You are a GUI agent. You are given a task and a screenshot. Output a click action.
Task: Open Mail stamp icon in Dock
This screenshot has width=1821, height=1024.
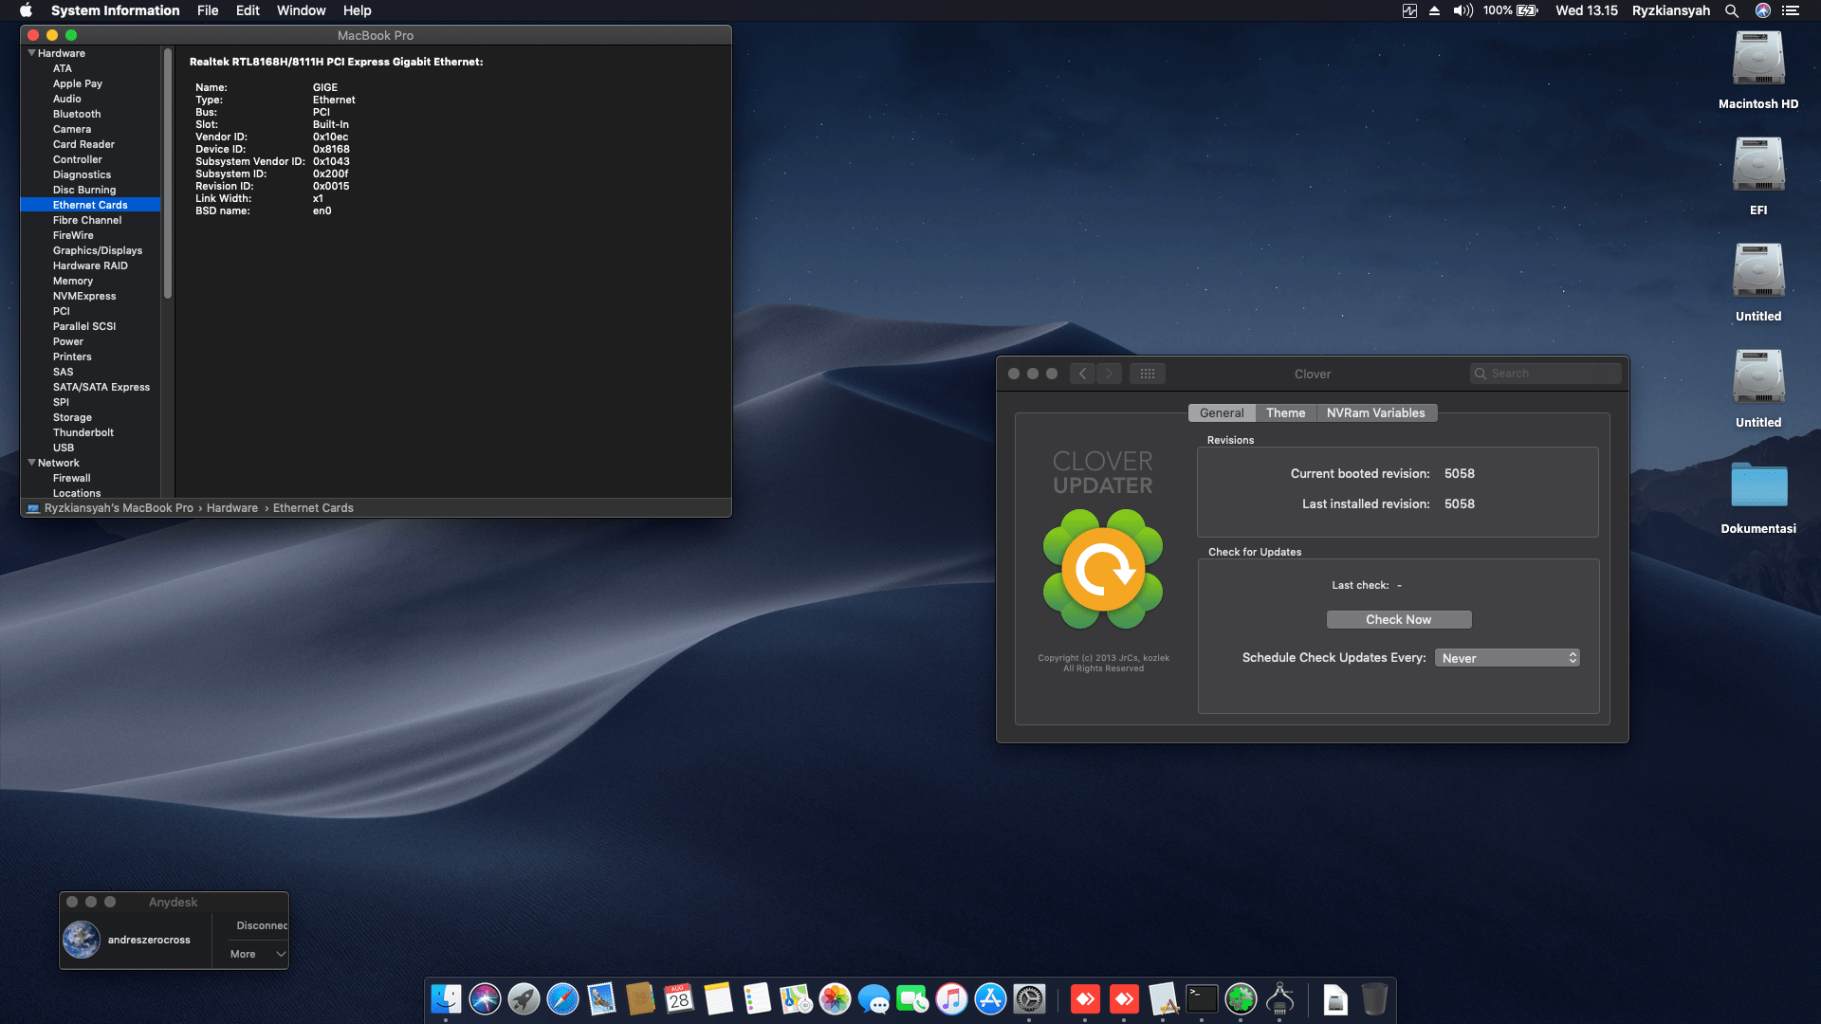coord(601,998)
